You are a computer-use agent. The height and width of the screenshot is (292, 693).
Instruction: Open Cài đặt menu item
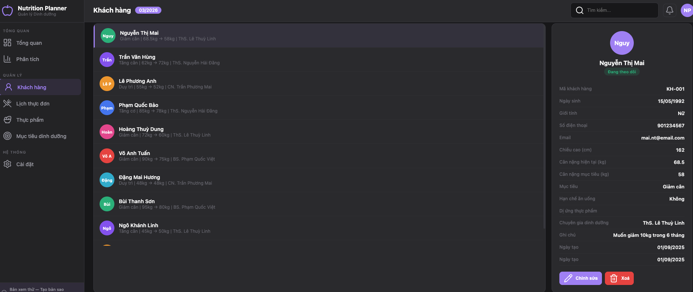(41, 164)
